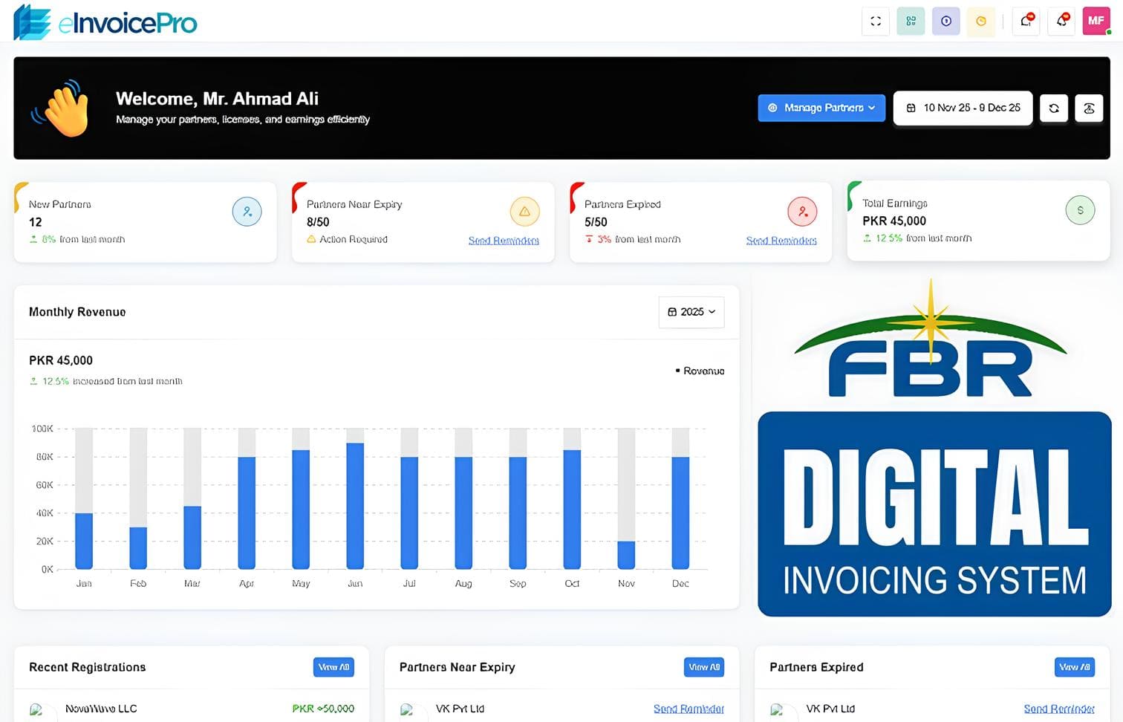Click the Nov revenue bar
The image size is (1123, 722).
(626, 555)
